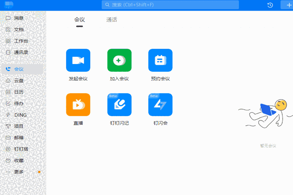Image resolution: width=293 pixels, height=195 pixels.
Task: Click the 暂无会议 empty-state text
Action: [x=268, y=146]
